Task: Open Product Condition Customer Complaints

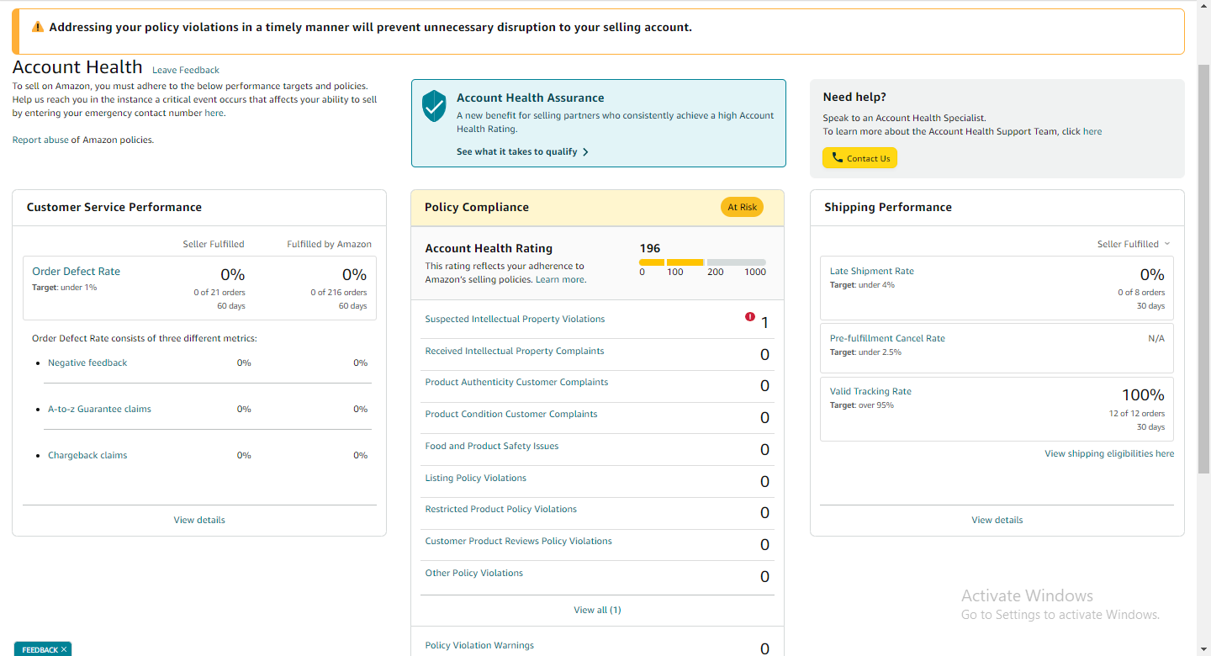Action: (x=511, y=414)
